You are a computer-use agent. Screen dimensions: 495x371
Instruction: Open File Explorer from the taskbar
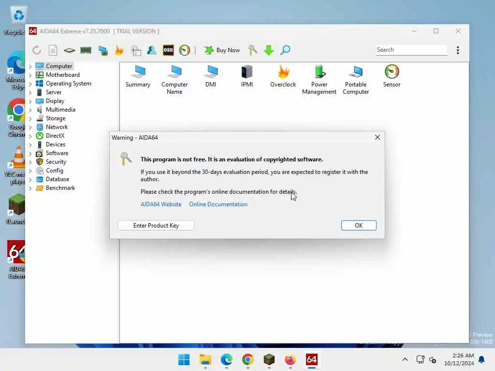[205, 359]
